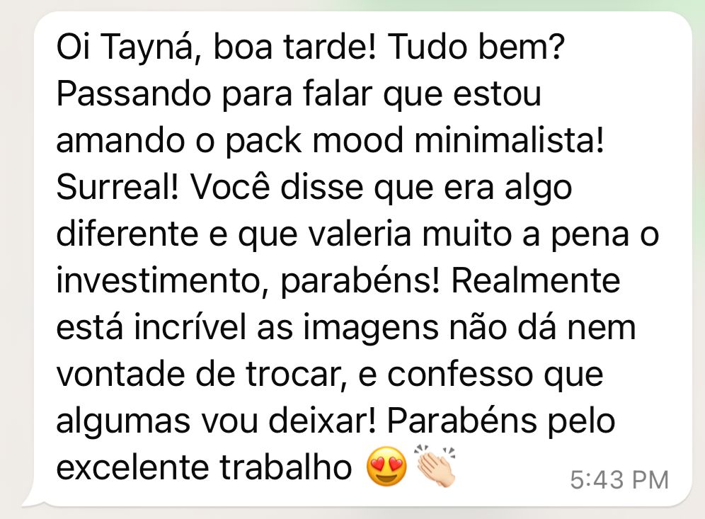The image size is (705, 519).
Task: Click the 5:43 PM timestamp
Action: coord(619,479)
